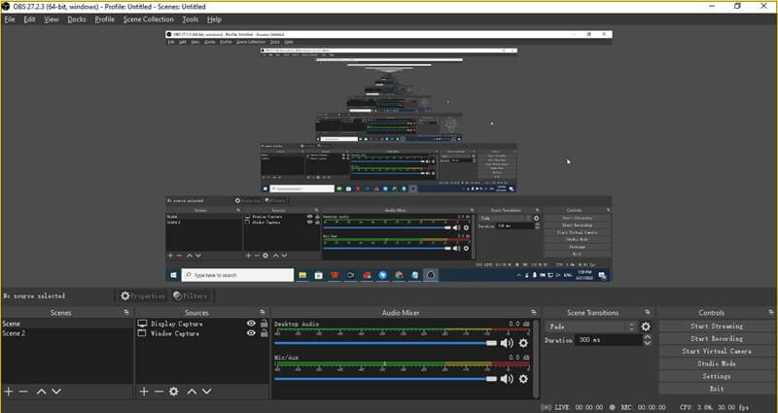Click the Scene Transitions dock pop-out icon
This screenshot has height=413, width=778.
[648, 312]
